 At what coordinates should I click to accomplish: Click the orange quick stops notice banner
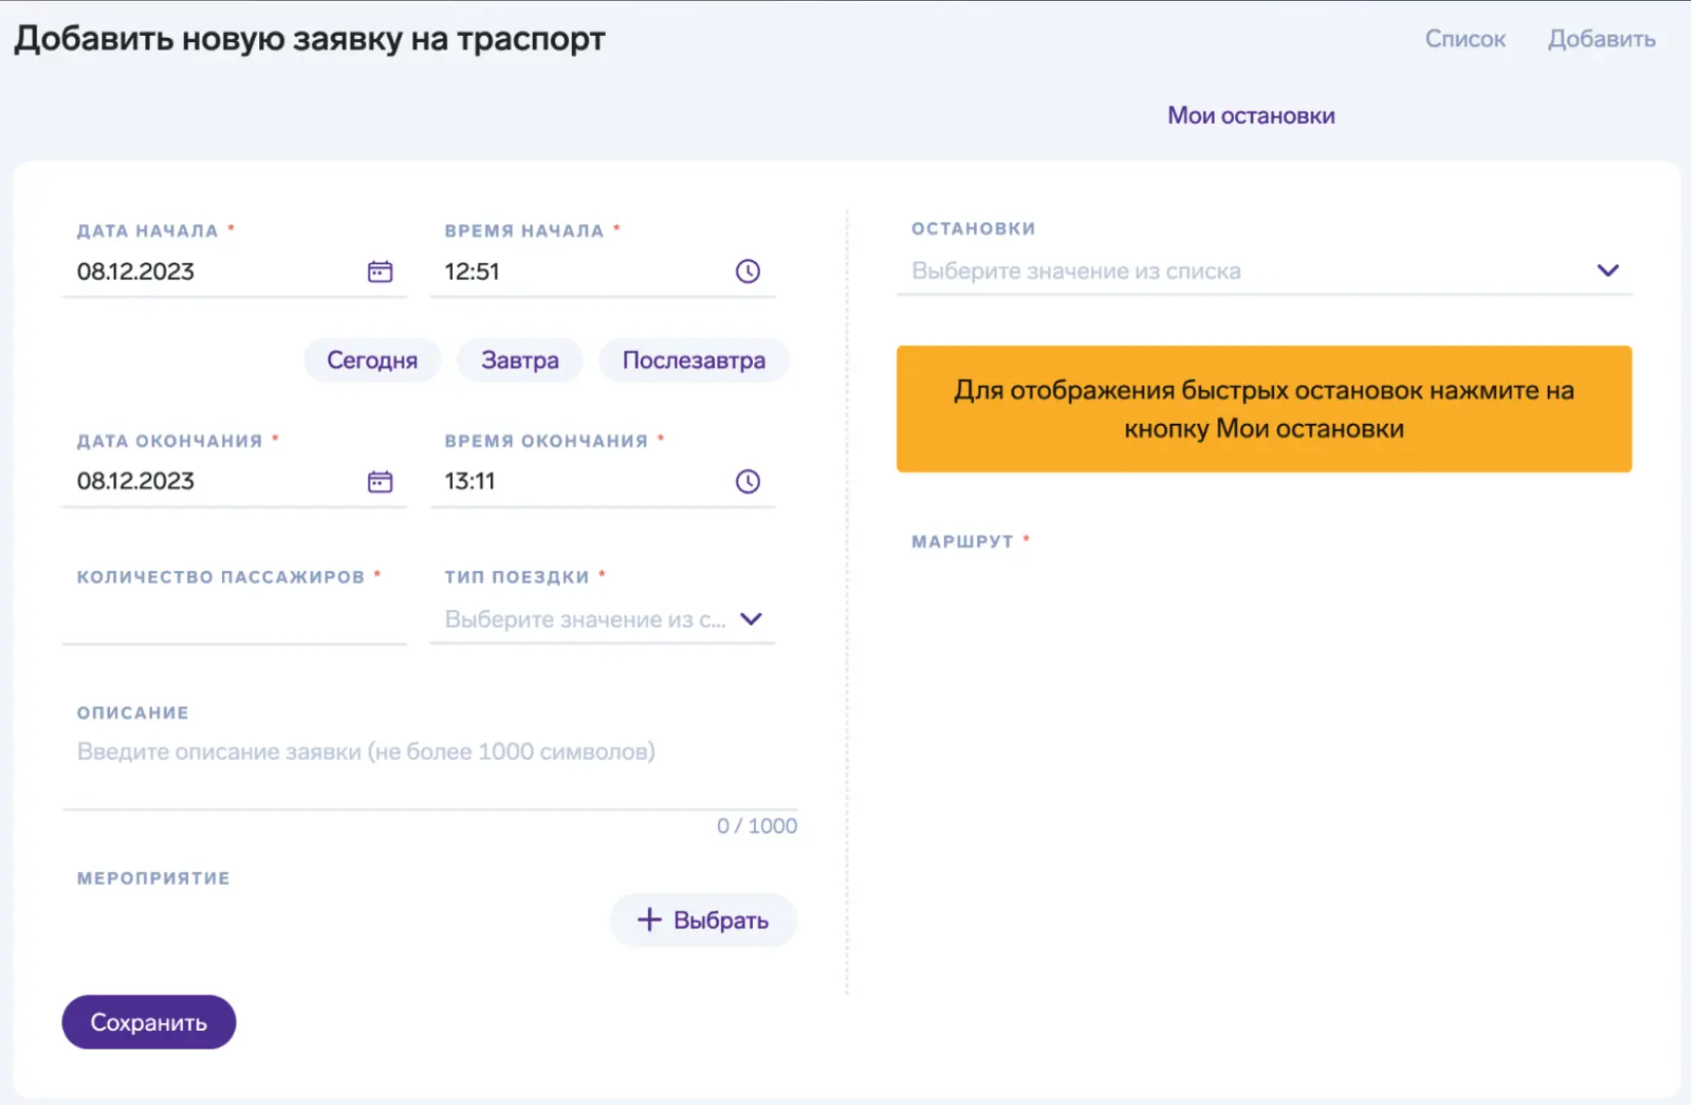[x=1263, y=409]
